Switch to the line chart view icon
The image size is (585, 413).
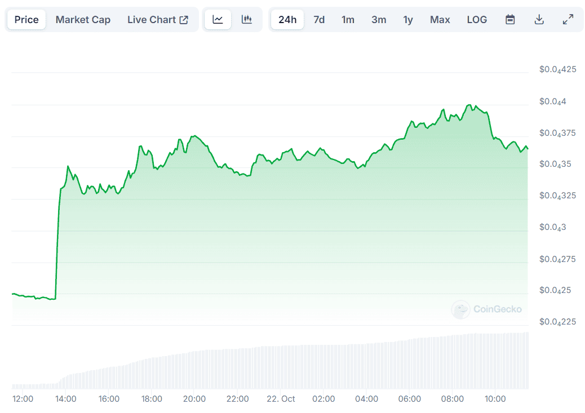218,20
